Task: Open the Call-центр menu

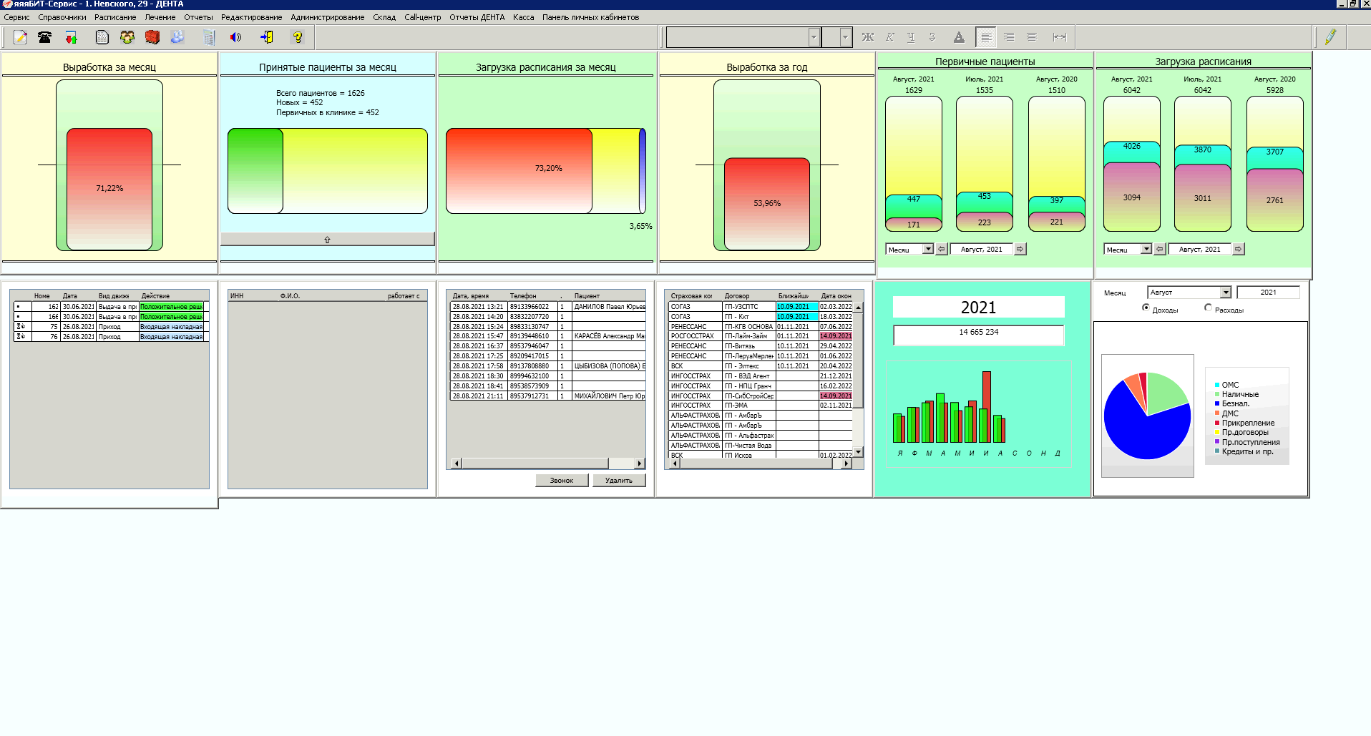Action: (x=422, y=17)
